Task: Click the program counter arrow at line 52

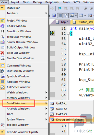Action: point(52,33)
